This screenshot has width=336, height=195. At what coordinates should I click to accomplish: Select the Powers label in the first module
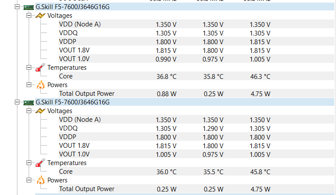57,85
